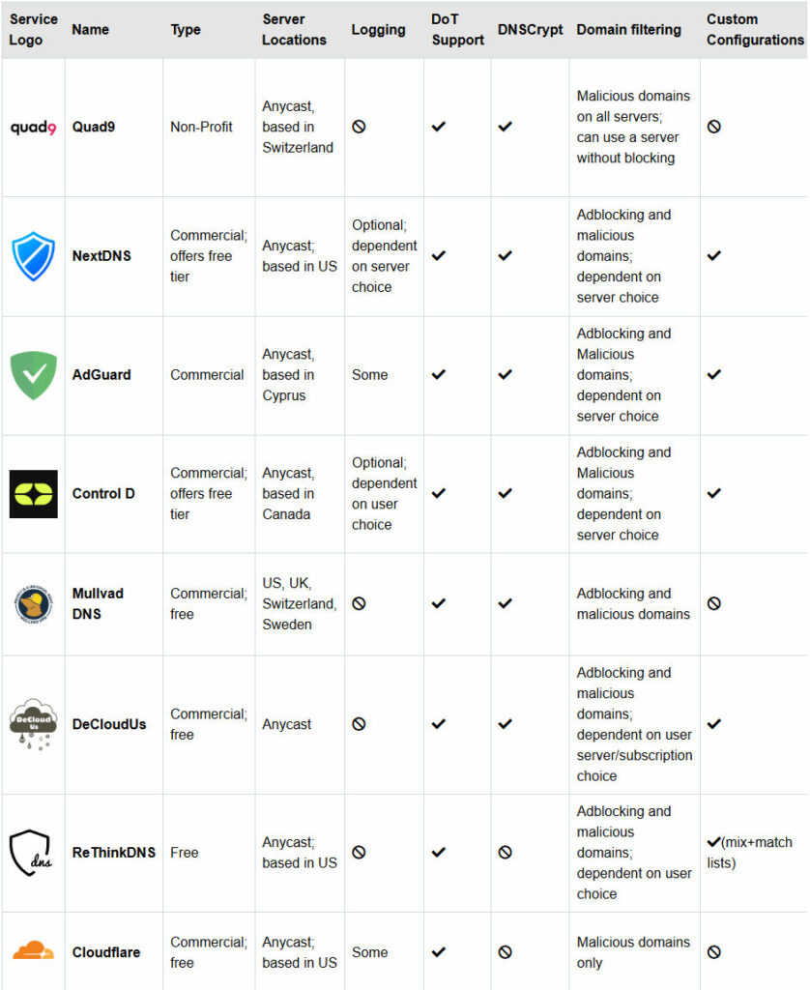Image resolution: width=810 pixels, height=990 pixels.
Task: Click the DeCloudUs name text
Action: click(x=109, y=724)
